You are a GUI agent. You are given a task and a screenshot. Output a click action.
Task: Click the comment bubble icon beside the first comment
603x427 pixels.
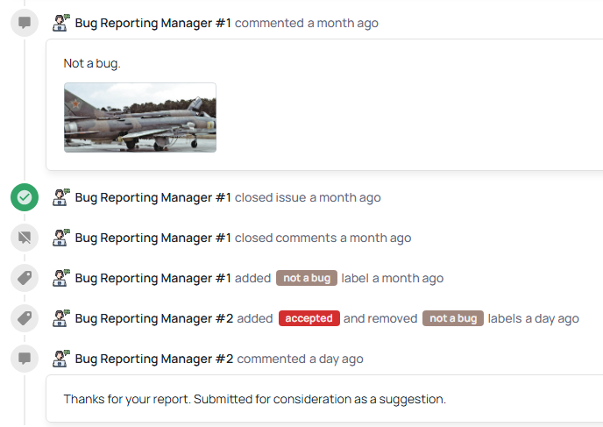[x=25, y=23]
